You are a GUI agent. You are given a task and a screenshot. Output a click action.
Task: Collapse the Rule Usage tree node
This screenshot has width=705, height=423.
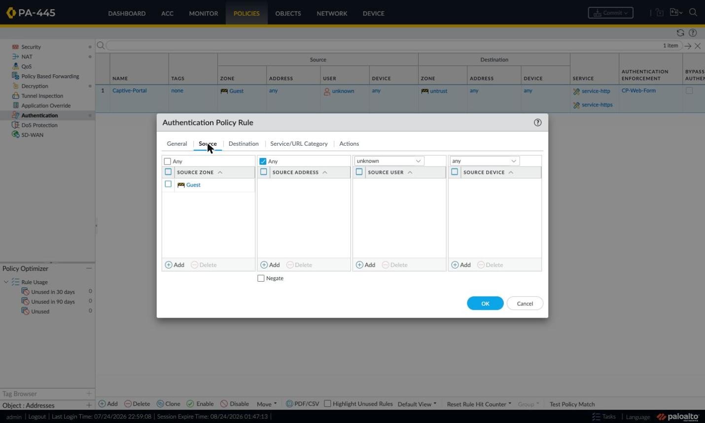coord(6,282)
